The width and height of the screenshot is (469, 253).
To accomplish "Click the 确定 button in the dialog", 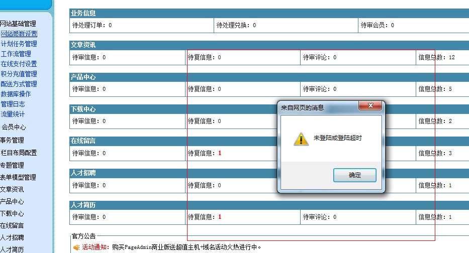I will click(x=354, y=175).
